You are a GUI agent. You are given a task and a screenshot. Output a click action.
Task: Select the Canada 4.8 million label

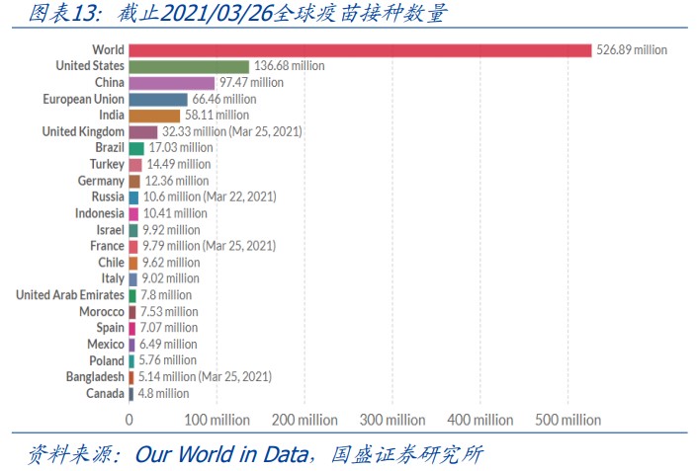[x=163, y=394]
